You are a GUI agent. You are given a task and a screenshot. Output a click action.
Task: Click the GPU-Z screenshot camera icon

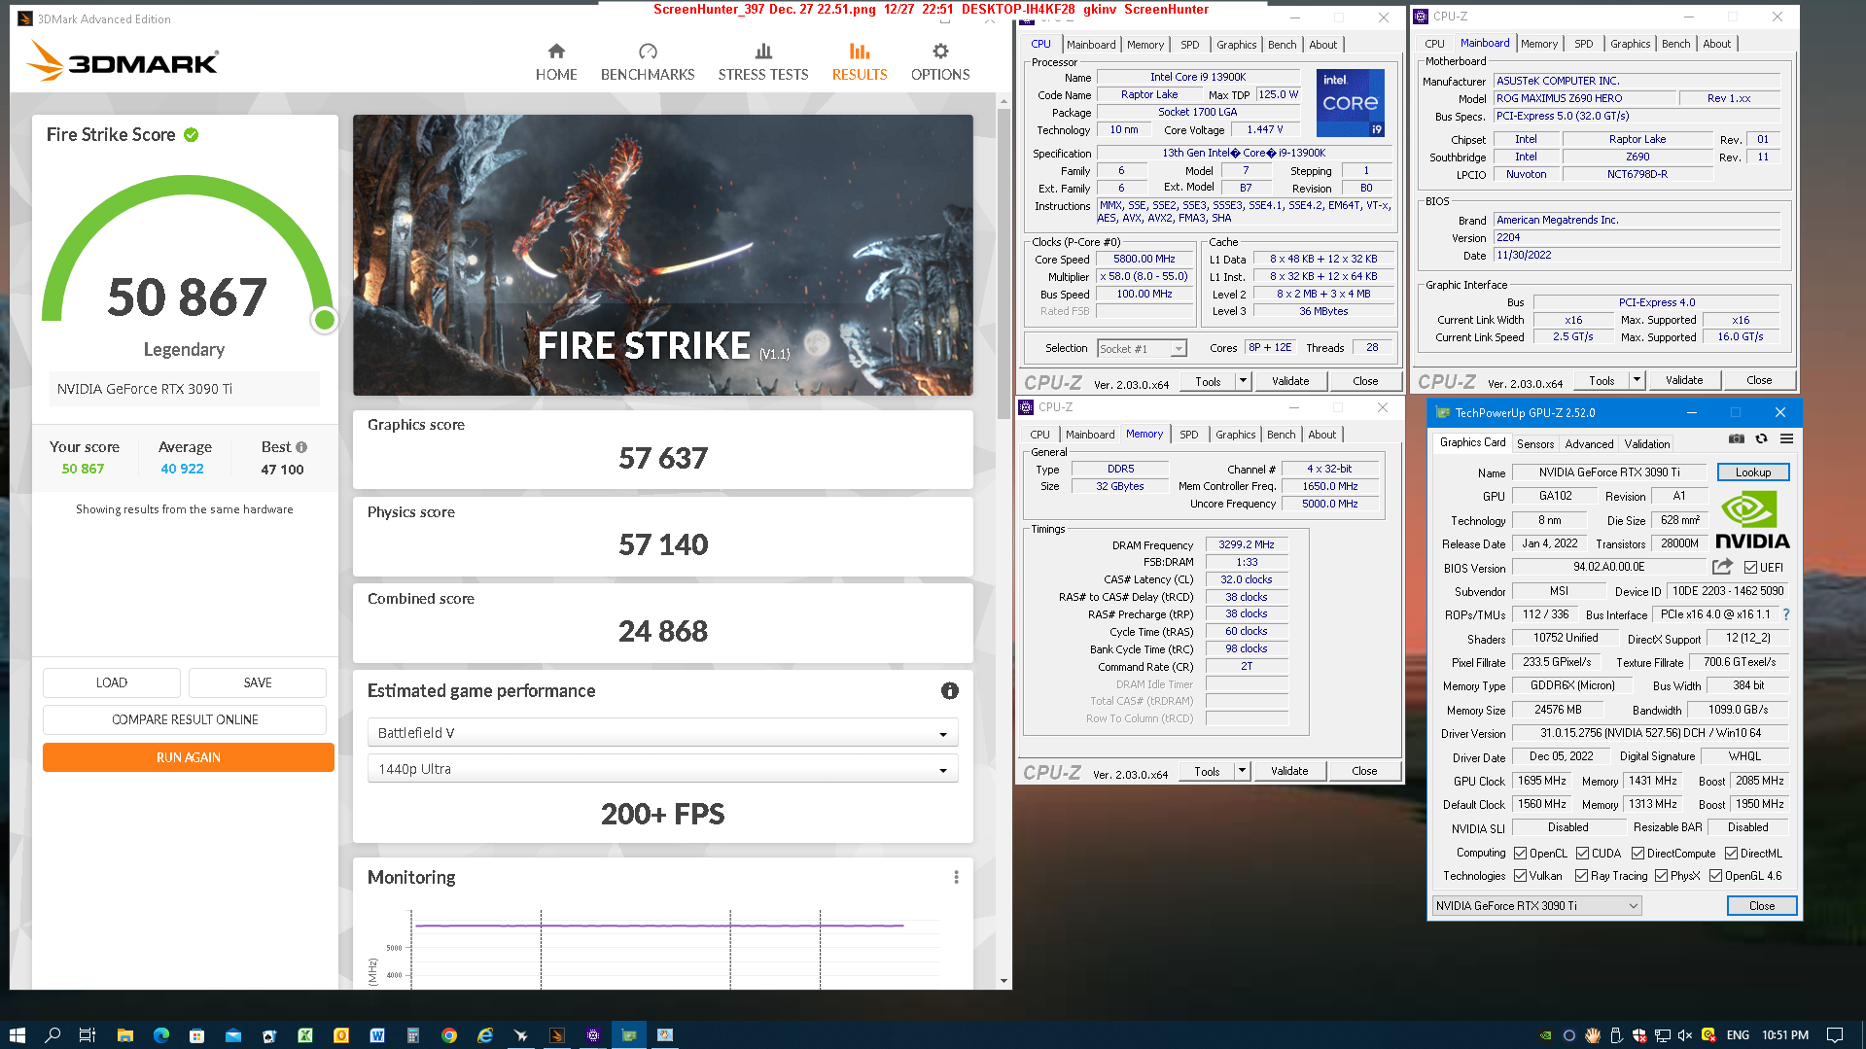(1737, 439)
